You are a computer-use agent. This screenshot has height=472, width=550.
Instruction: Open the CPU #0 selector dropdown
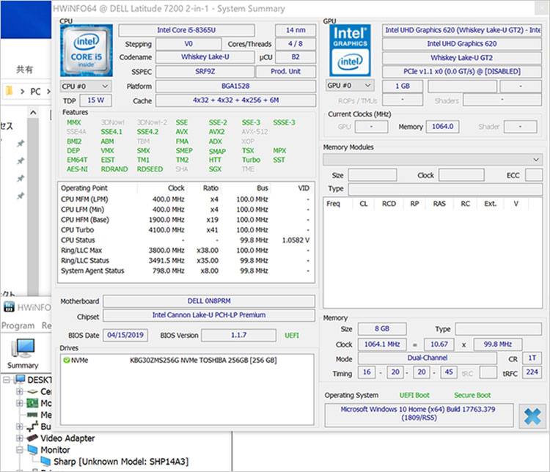coord(85,86)
